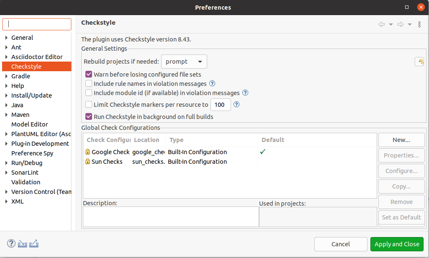Click the lock icon of Google Checks row

[87, 152]
